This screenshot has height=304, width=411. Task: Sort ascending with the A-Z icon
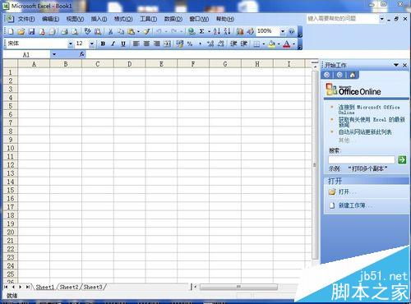coord(217,31)
